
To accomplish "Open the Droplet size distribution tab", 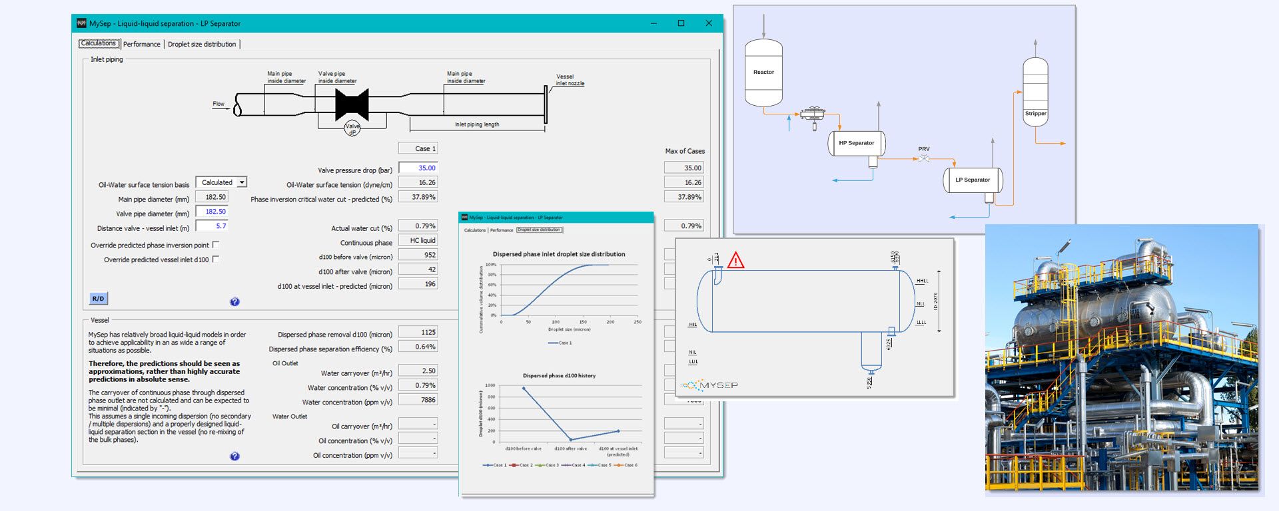I will 202,44.
